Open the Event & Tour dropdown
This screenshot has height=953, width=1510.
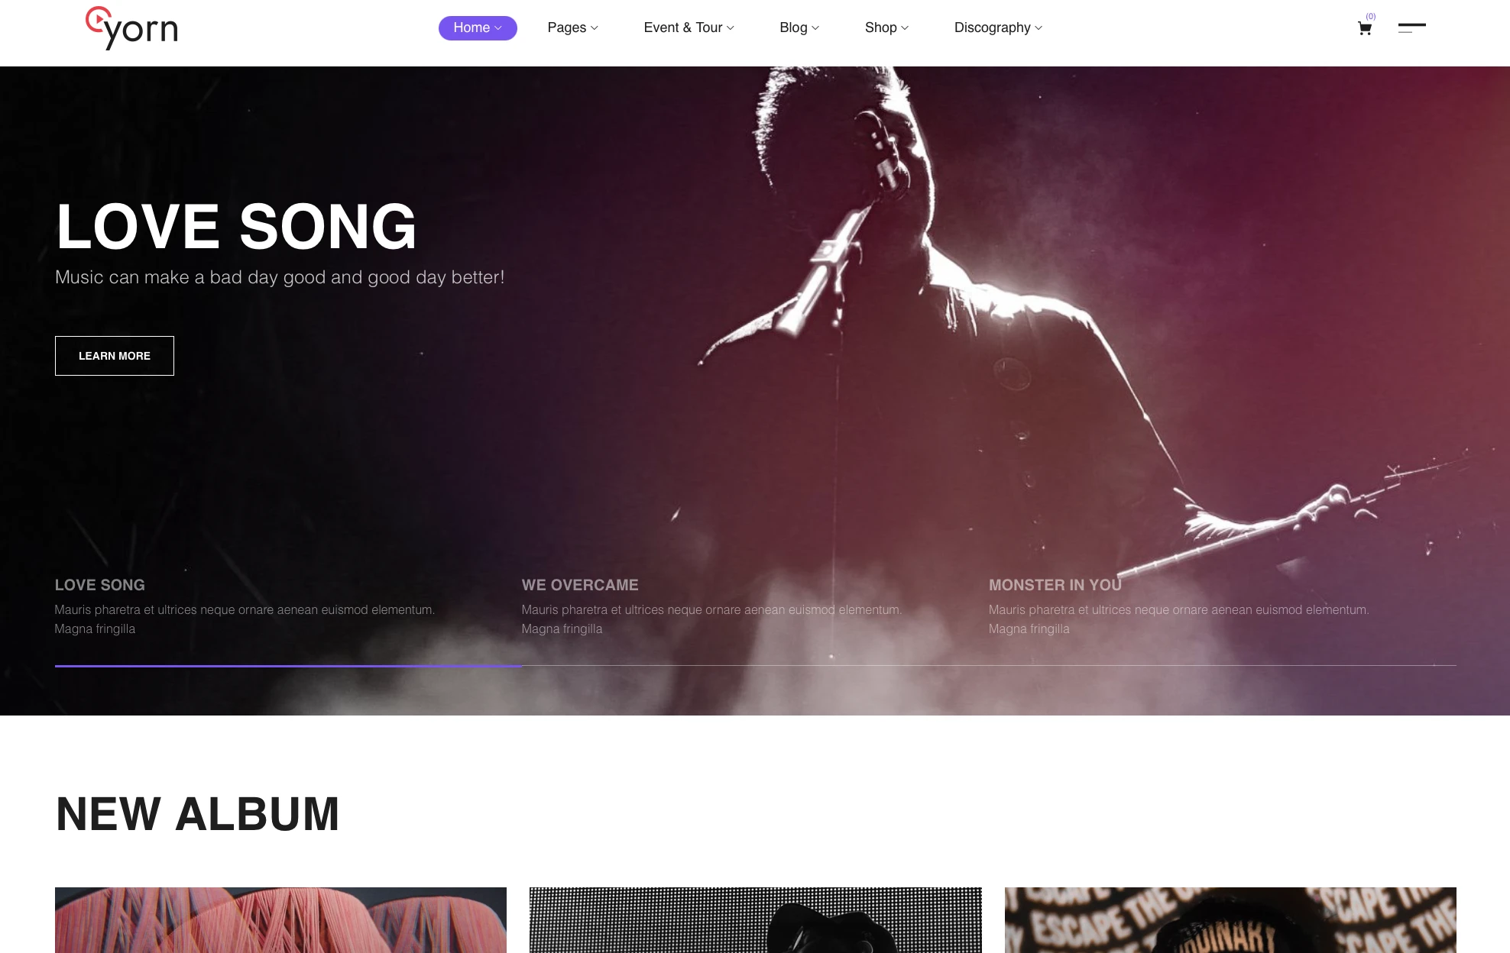(689, 27)
